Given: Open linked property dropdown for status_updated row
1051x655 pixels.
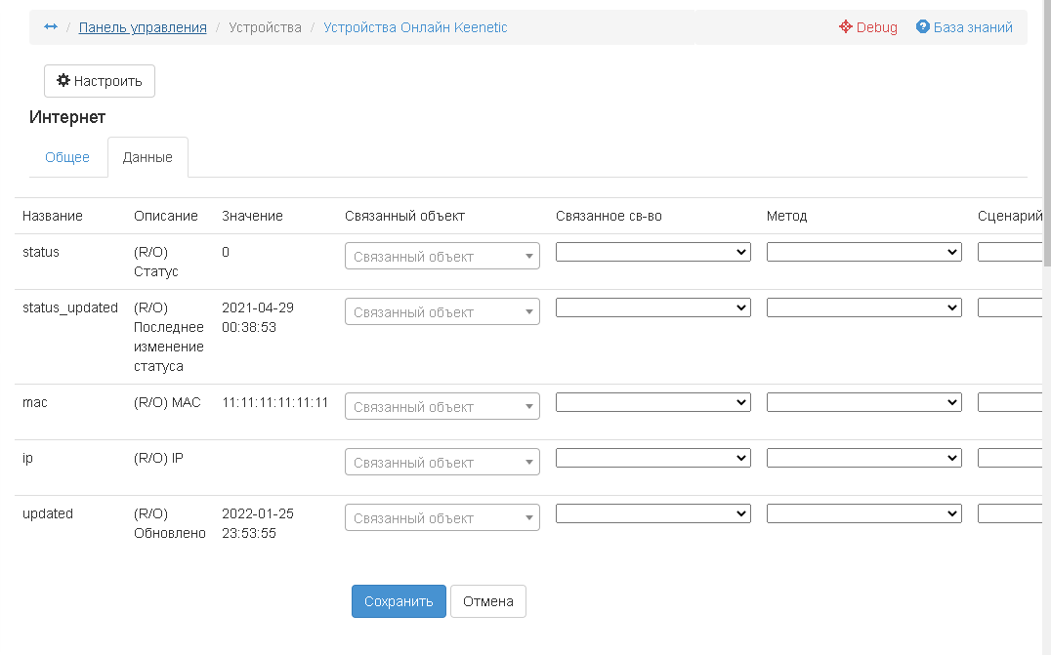Looking at the screenshot, I should 652,307.
